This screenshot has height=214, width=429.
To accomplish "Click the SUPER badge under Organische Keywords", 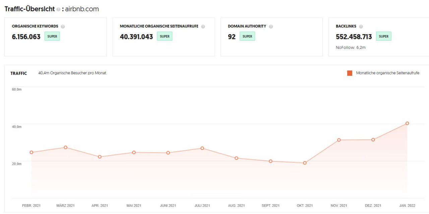I will (52, 37).
